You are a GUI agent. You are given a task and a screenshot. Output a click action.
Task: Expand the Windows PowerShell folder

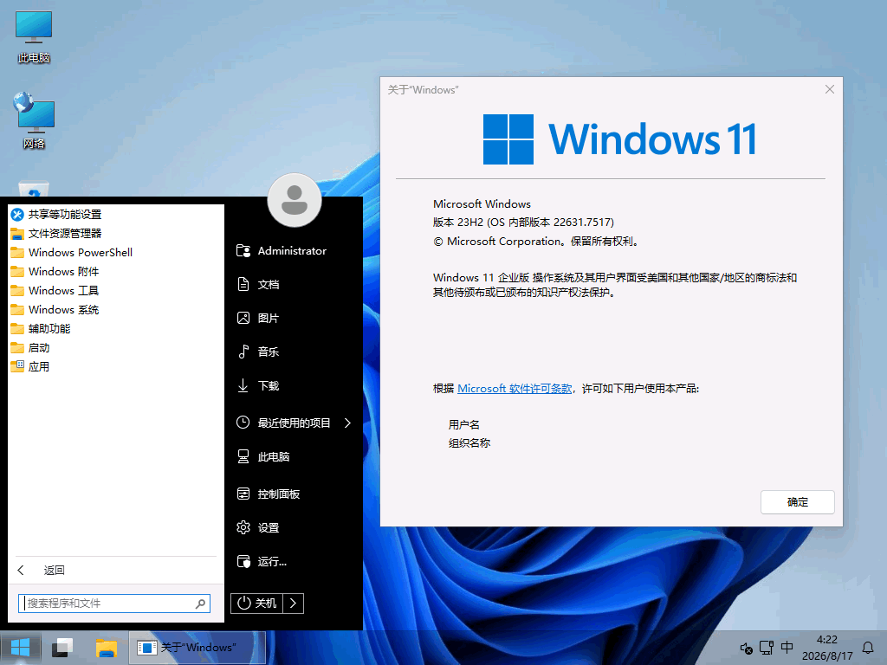(x=116, y=253)
